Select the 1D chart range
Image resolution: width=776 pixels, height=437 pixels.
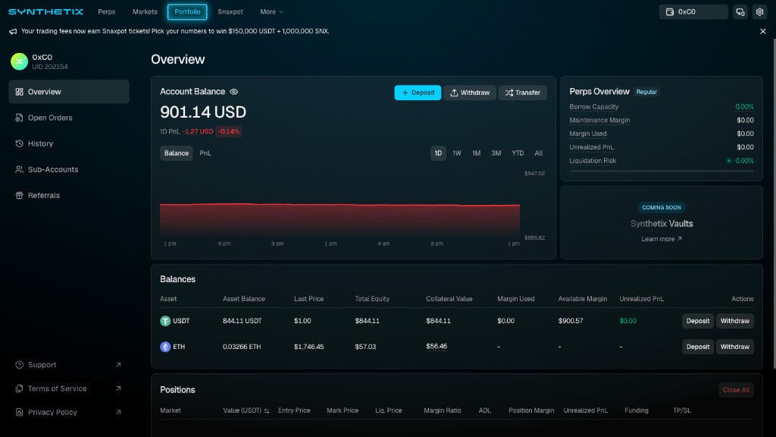(x=438, y=153)
